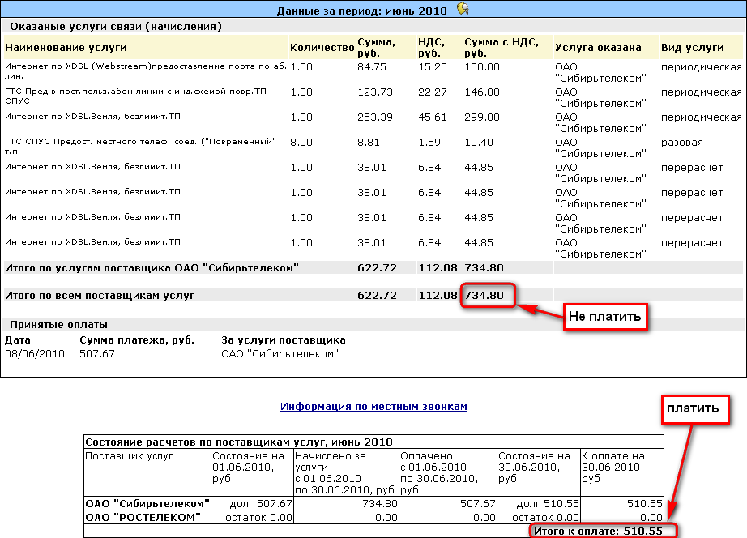Select the service "ГТС Пред.в пост.польз.абон.линии"

[x=136, y=96]
